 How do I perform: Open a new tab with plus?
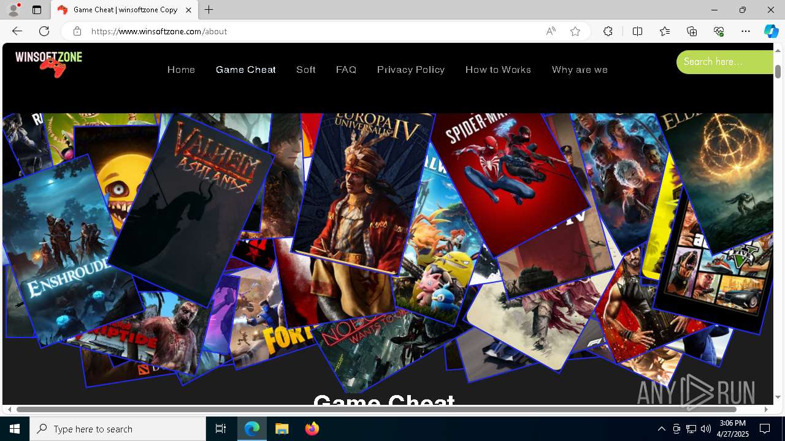(x=209, y=10)
